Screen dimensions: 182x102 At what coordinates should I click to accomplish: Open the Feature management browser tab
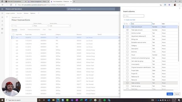[x=38, y=1]
